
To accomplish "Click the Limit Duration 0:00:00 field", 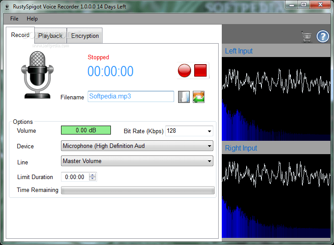I will pyautogui.click(x=74, y=177).
